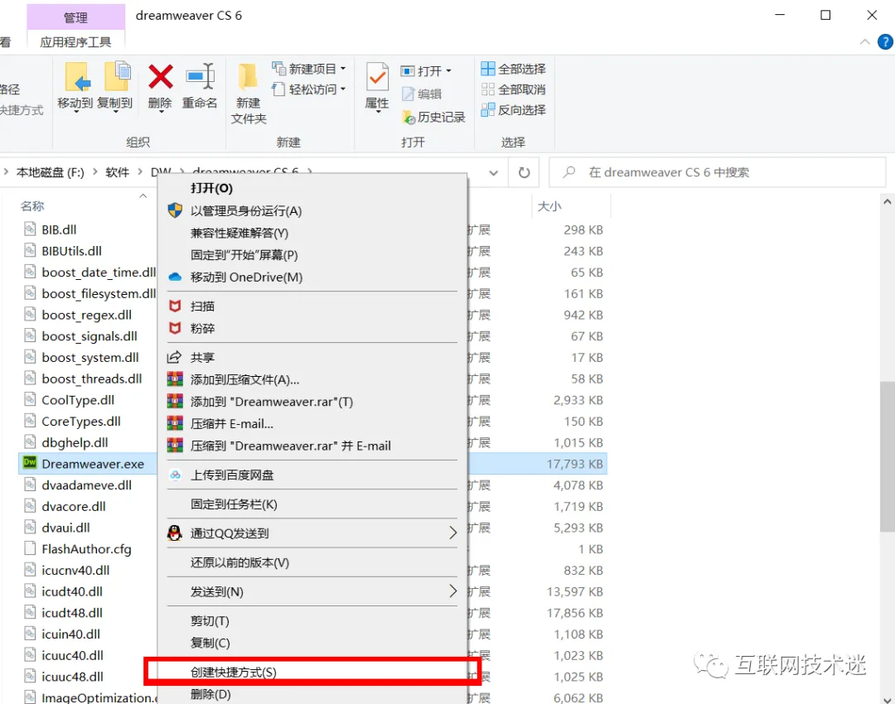Click the Dreamweaver.exe Dw file icon
Image resolution: width=895 pixels, height=704 pixels.
point(30,463)
